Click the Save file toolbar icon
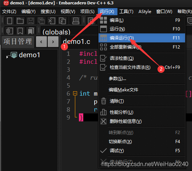This screenshot has width=192, height=171. (31, 21)
